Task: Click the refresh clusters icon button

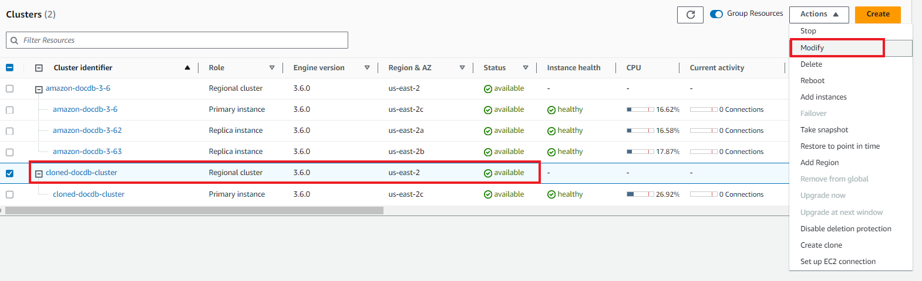Action: click(x=690, y=15)
